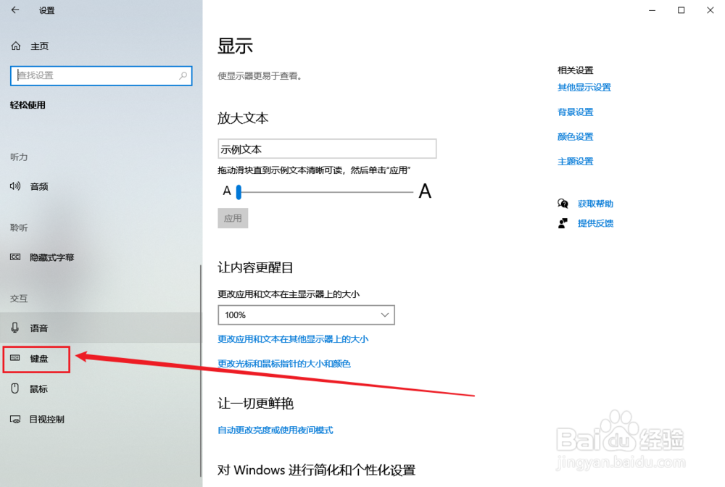Open 颜色设置 link
The width and height of the screenshot is (725, 487).
pos(575,136)
